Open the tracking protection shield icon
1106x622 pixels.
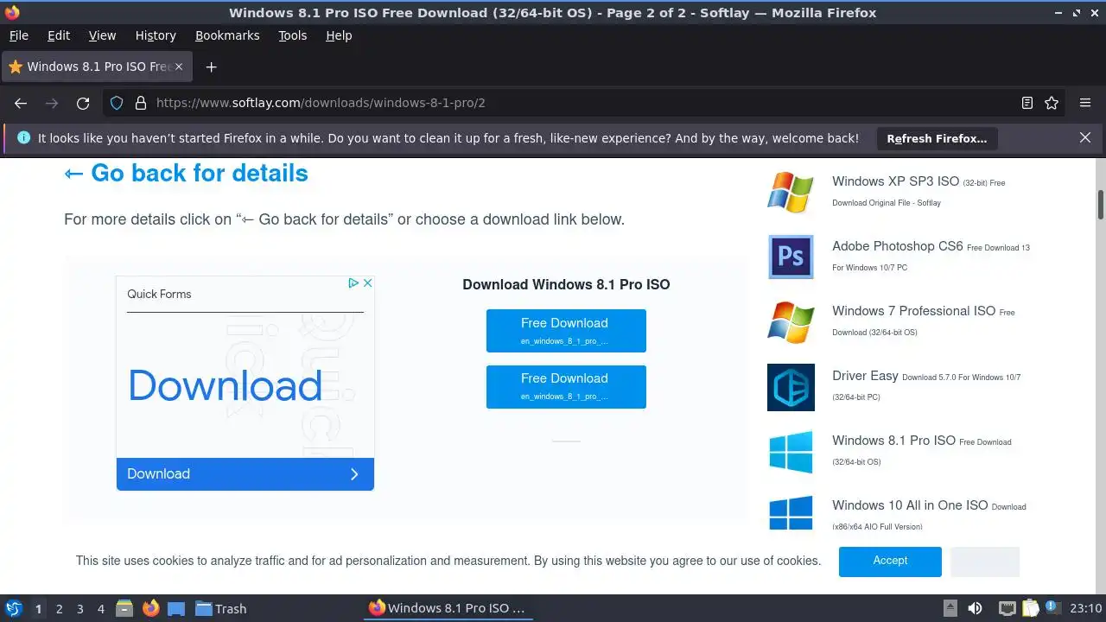[117, 103]
